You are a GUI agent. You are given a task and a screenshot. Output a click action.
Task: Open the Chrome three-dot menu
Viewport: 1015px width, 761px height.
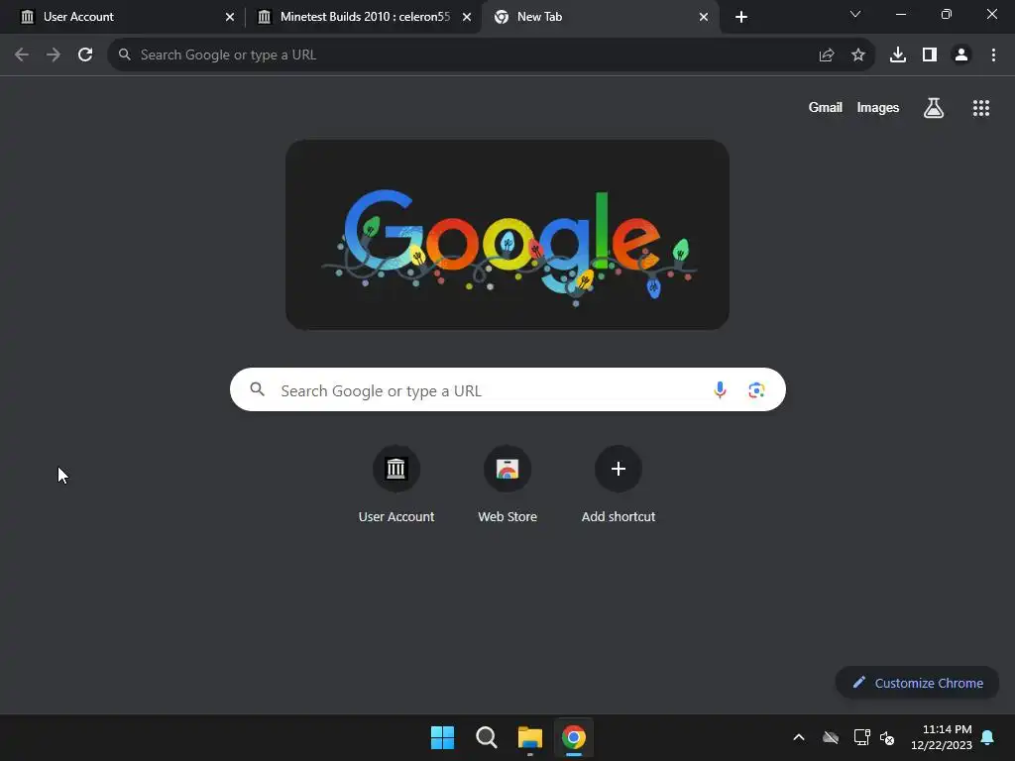(993, 55)
